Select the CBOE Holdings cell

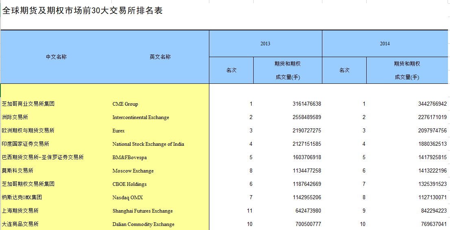point(129,184)
